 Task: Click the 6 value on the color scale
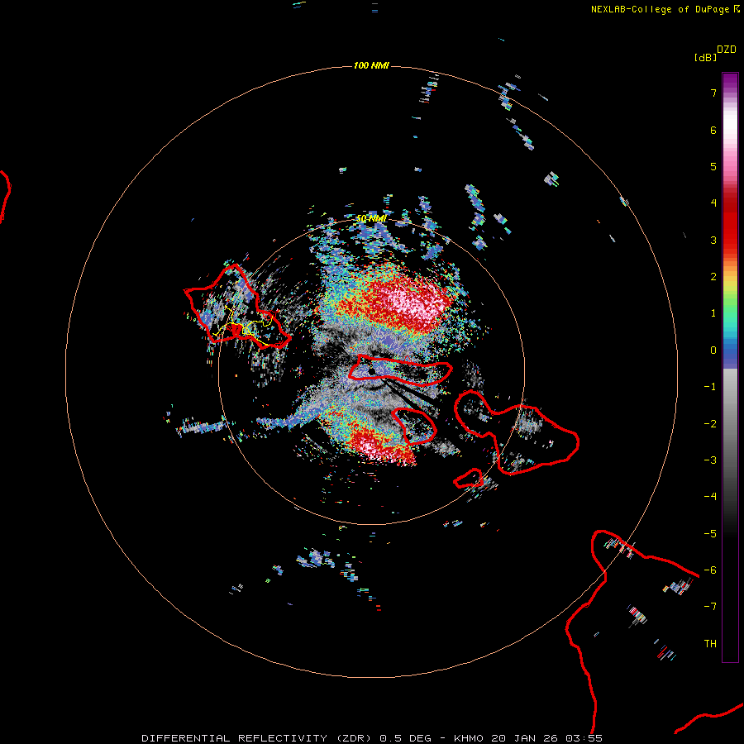pos(713,130)
